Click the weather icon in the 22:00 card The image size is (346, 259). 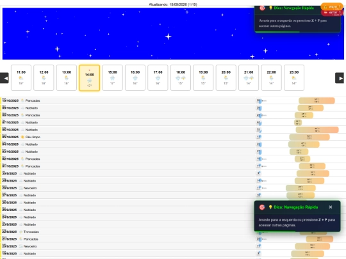pyautogui.click(x=272, y=78)
